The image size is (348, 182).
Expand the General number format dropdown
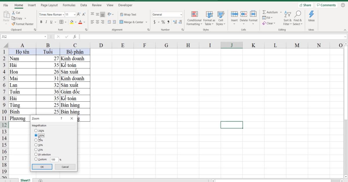(x=181, y=14)
